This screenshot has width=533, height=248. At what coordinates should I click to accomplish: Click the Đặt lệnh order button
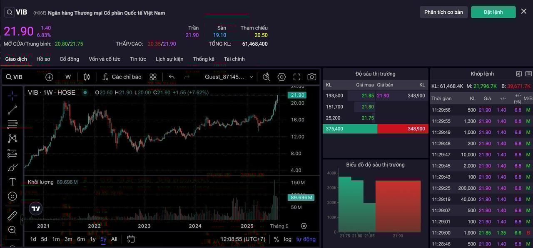pos(493,12)
